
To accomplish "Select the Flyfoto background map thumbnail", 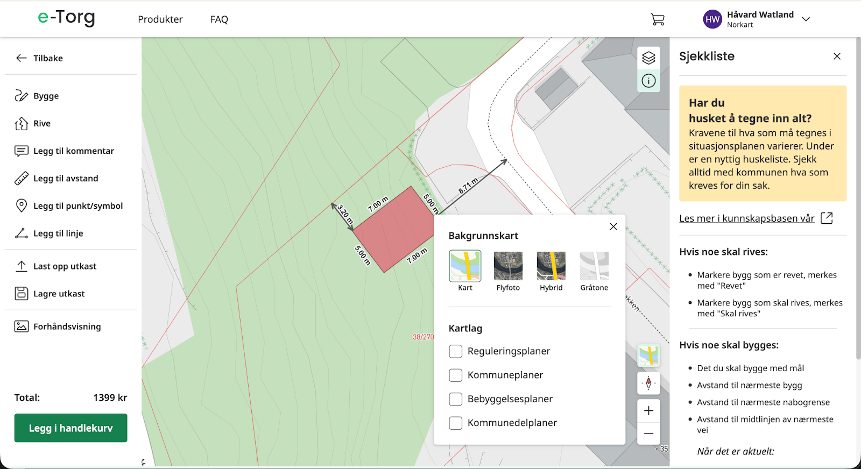I will (x=508, y=266).
